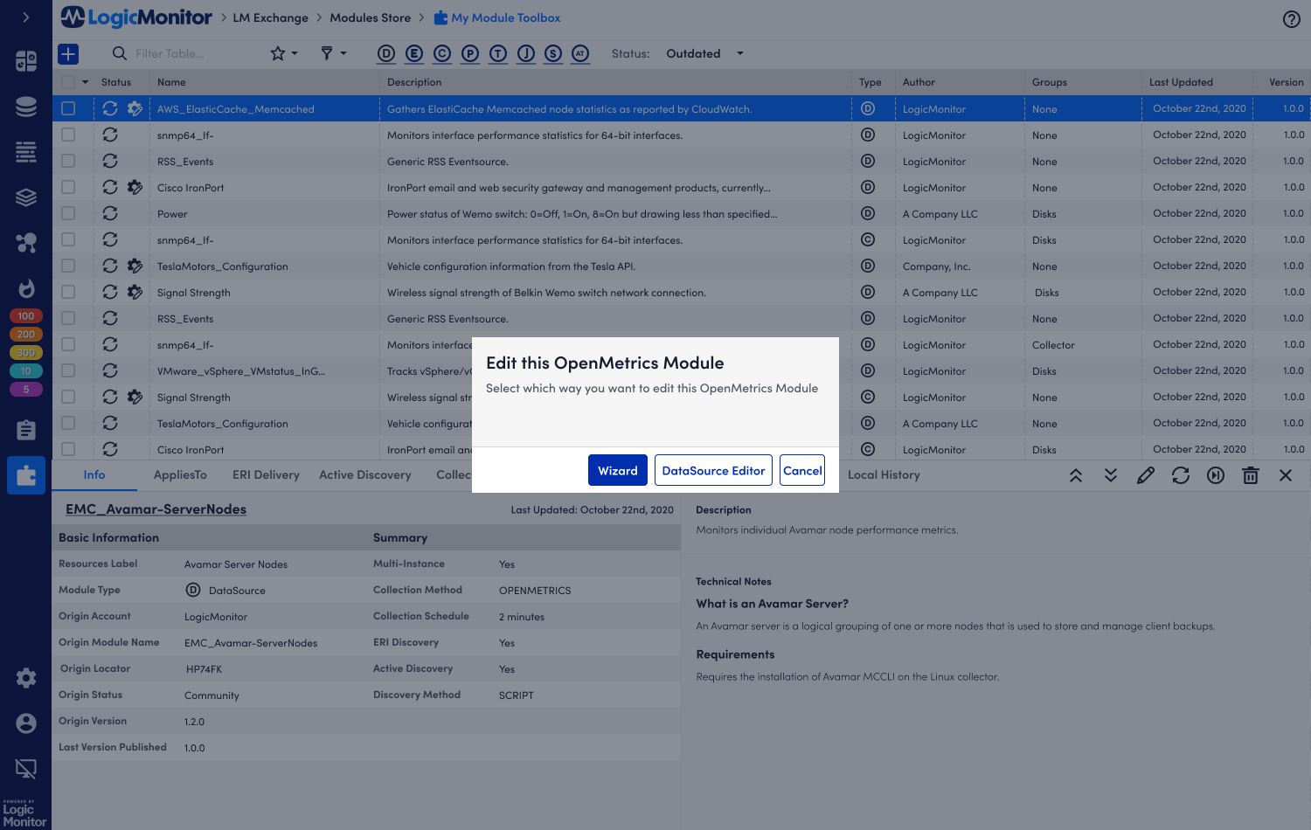The image size is (1311, 830).
Task: Filter by TopologySource (T) type icon
Action: (498, 54)
